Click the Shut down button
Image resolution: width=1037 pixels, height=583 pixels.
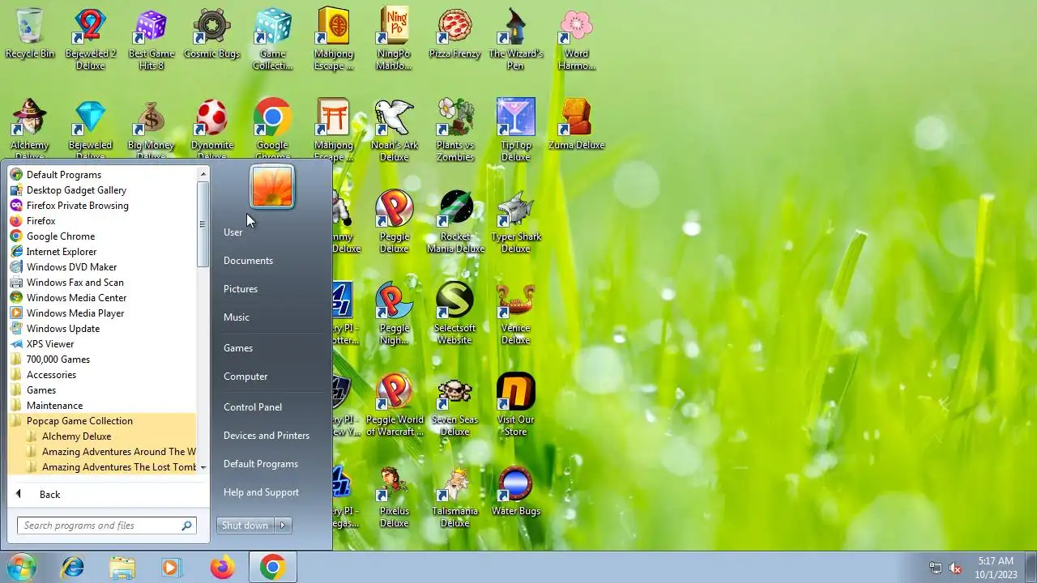245,526
